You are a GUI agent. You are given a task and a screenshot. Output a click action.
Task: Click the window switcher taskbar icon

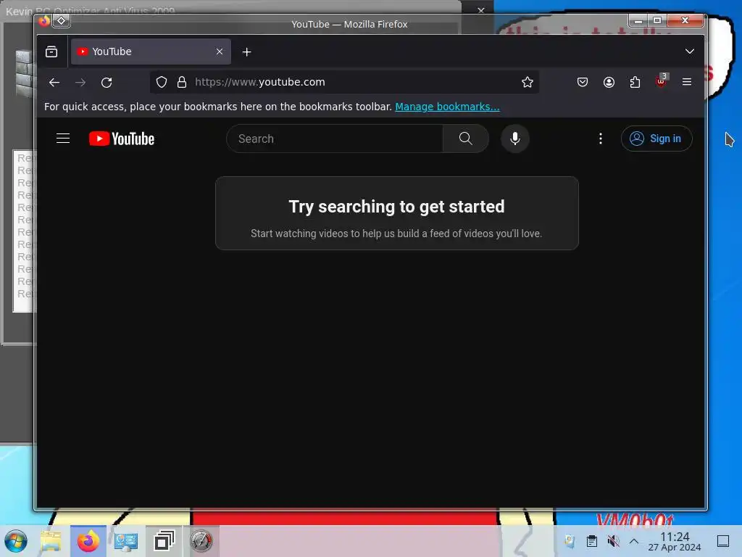point(164,541)
